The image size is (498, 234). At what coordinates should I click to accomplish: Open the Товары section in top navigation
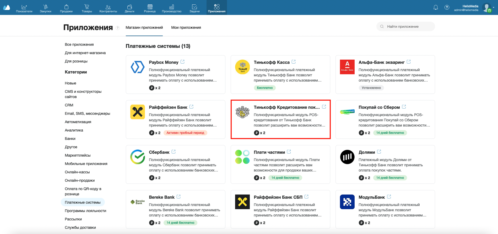pyautogui.click(x=87, y=8)
